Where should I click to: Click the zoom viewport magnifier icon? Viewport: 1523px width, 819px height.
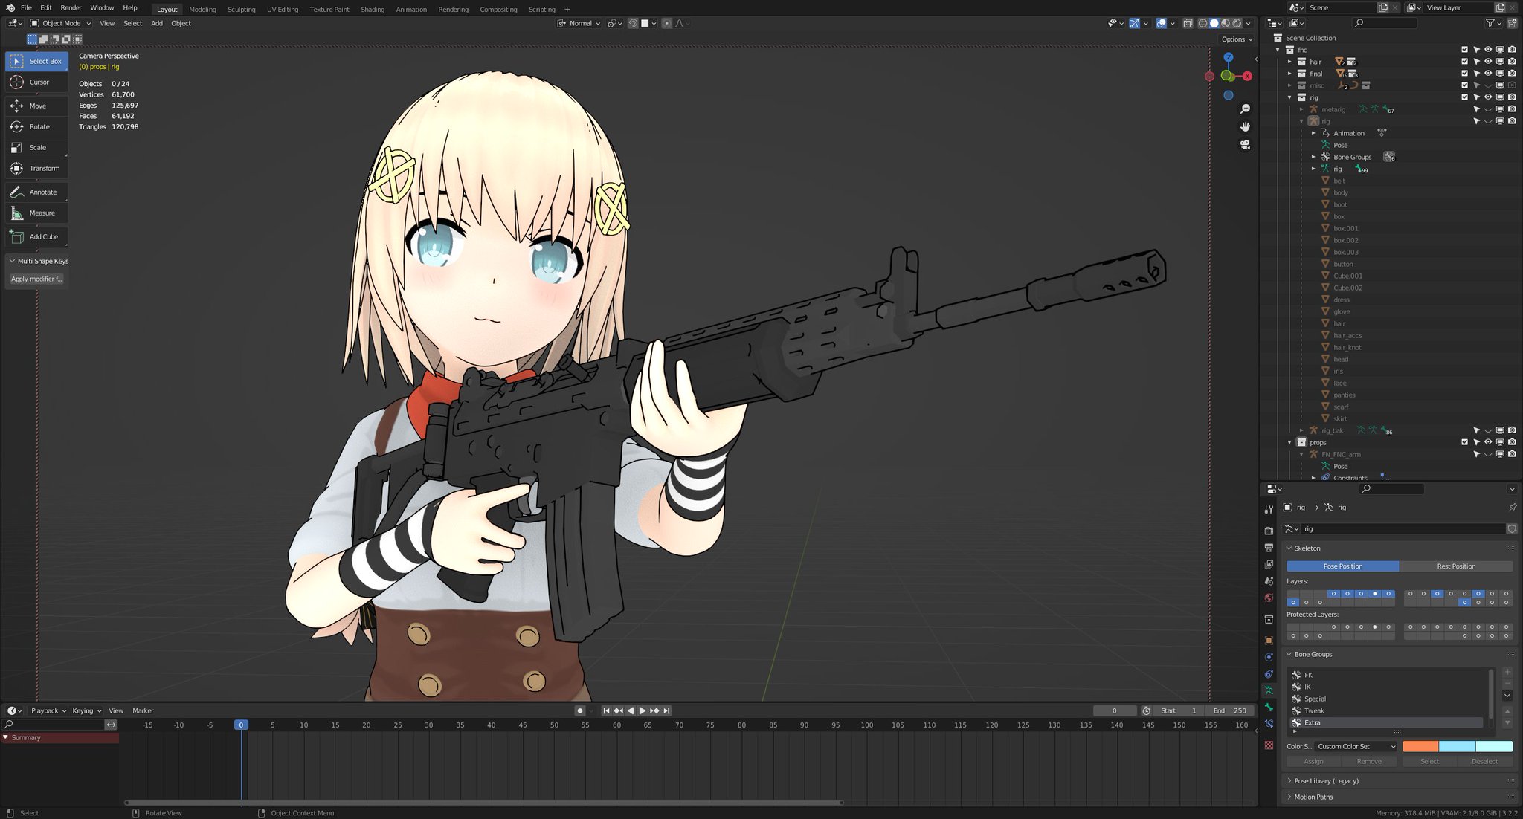point(1245,109)
